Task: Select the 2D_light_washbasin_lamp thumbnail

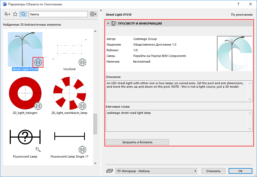Action: tap(69, 93)
